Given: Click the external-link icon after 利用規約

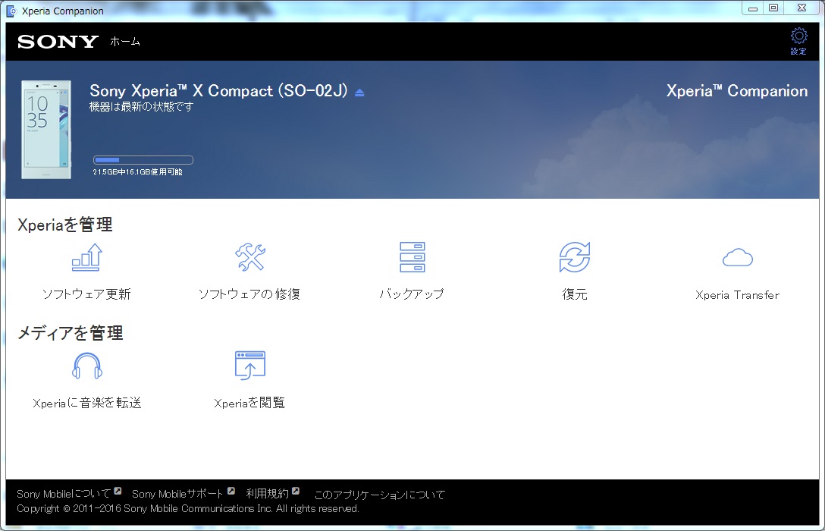Looking at the screenshot, I should [x=296, y=491].
